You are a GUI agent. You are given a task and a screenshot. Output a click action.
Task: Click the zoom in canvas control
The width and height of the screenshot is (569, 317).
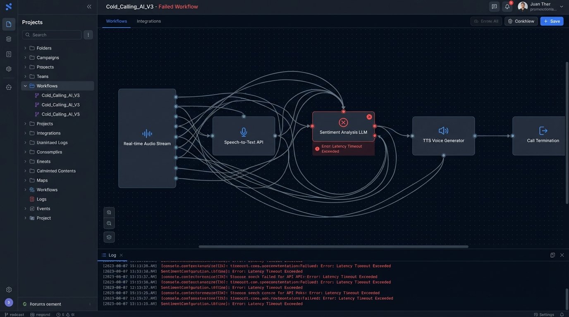[109, 213]
